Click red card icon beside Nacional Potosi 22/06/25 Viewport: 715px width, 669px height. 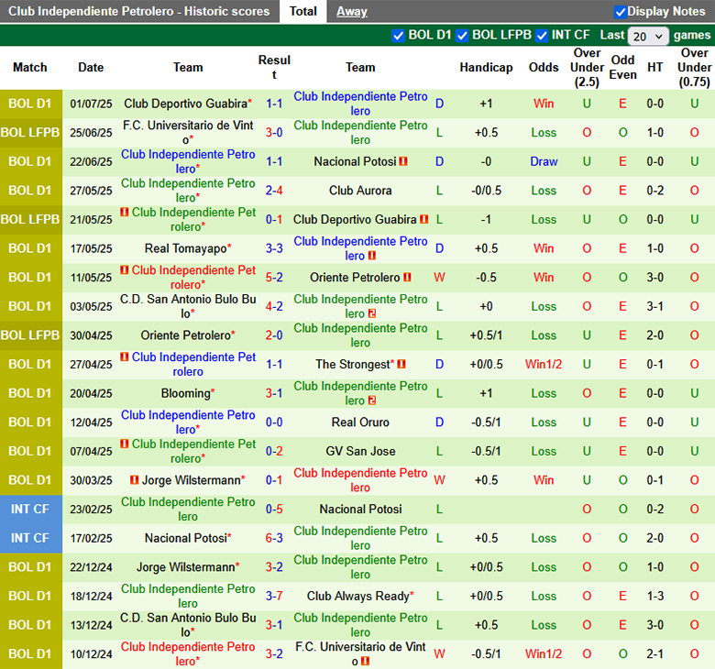pos(403,161)
